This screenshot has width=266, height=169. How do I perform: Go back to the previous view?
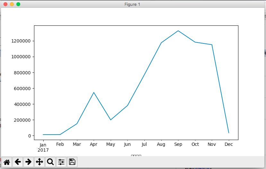click(18, 162)
